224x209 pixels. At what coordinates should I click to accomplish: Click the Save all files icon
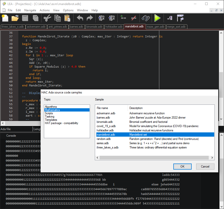35,18
